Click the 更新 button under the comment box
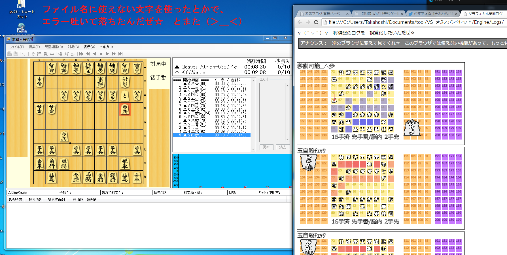The width and height of the screenshot is (507, 255). (266, 147)
